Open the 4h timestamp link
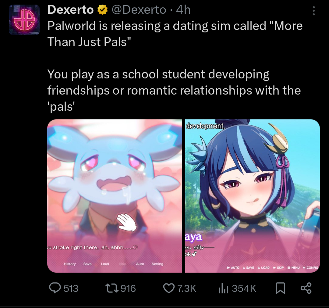The width and height of the screenshot is (329, 308). click(x=183, y=10)
